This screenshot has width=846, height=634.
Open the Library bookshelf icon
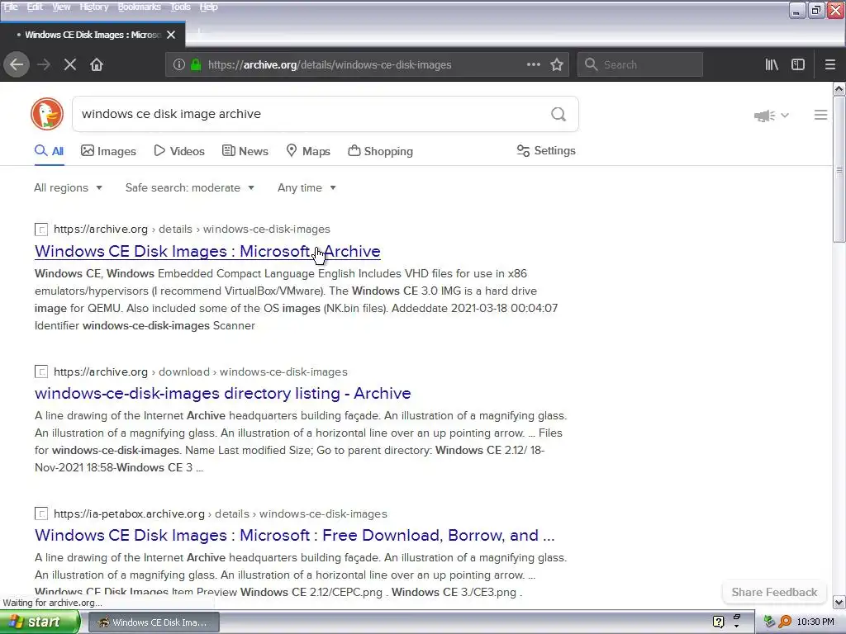click(772, 64)
